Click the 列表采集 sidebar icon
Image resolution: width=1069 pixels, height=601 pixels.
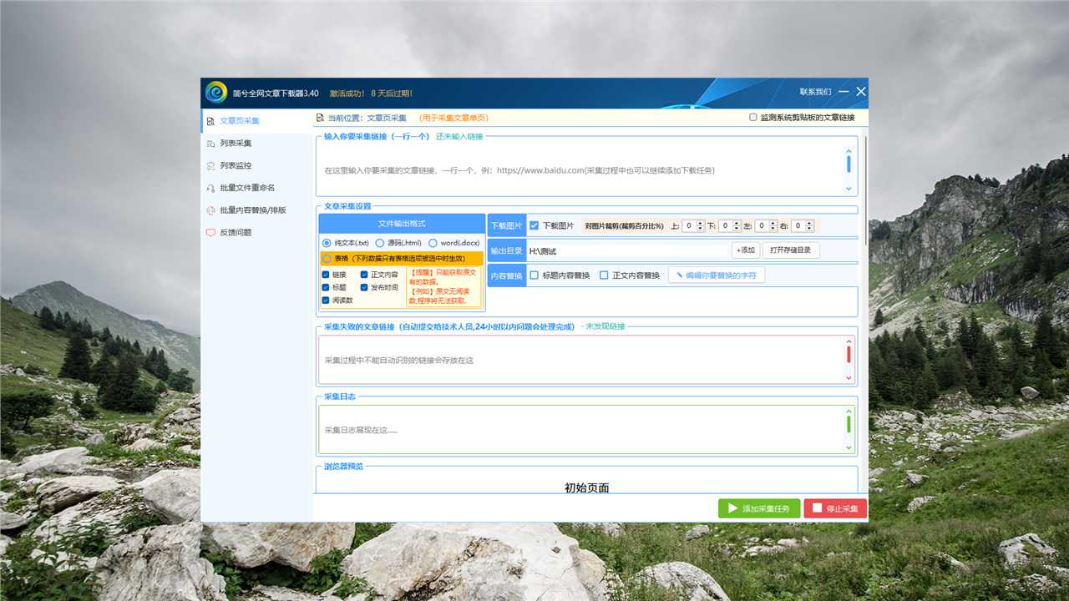coord(210,144)
